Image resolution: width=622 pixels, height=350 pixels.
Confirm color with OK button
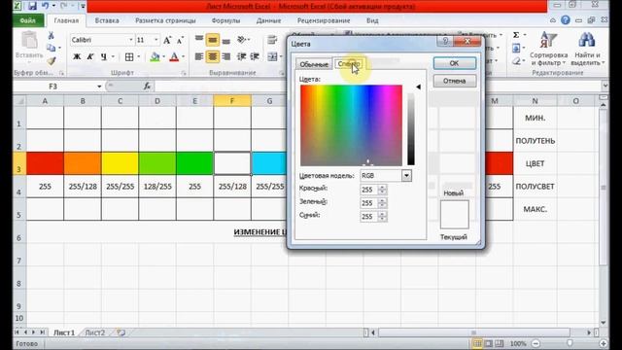coord(454,63)
